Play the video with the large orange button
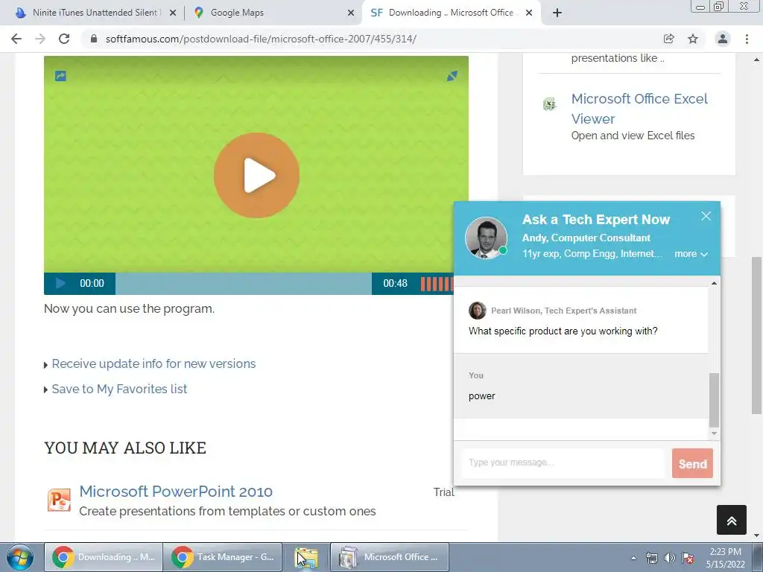Viewport: 763px width, 572px height. pos(256,175)
